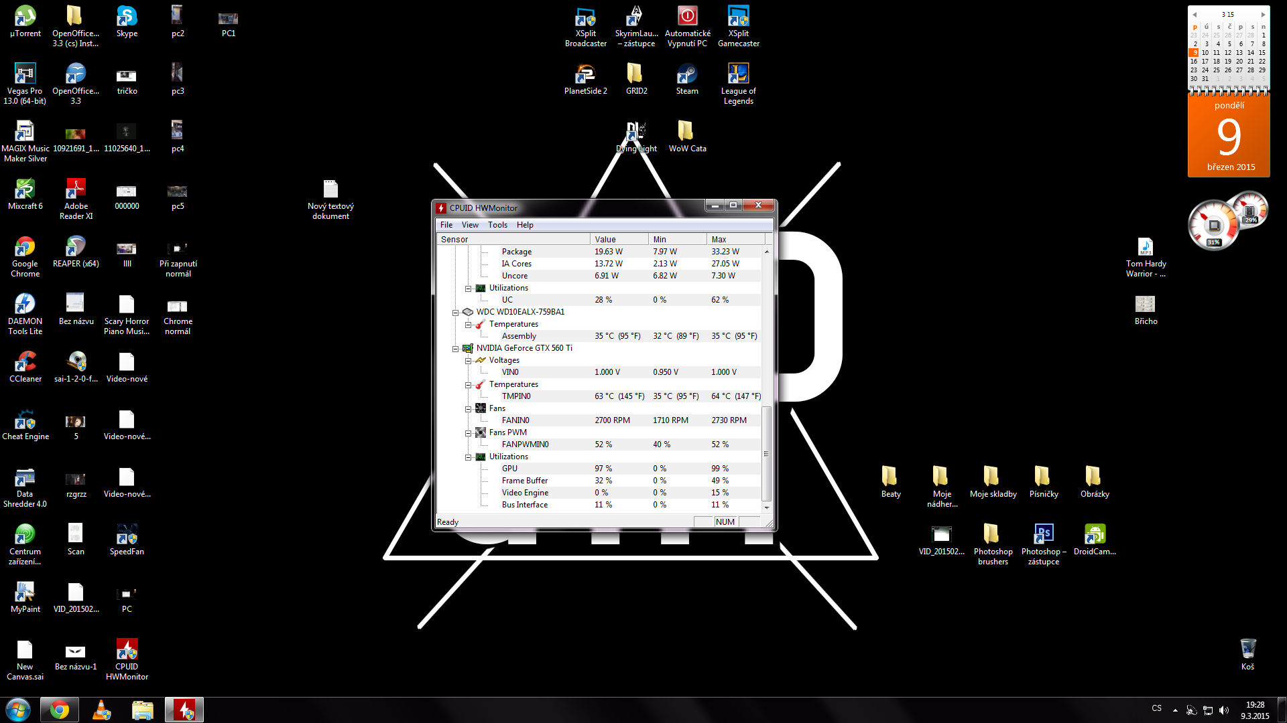Collapse the Voltages node under NVIDIA GPU
This screenshot has height=723, width=1287.
[x=468, y=361]
